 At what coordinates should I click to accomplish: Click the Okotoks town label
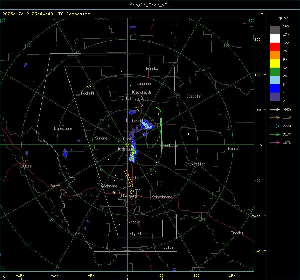[133, 222]
